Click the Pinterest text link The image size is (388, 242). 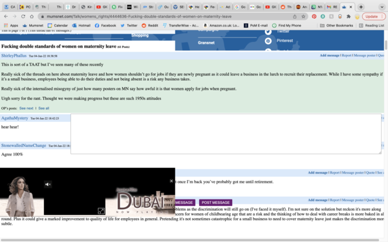click(285, 41)
